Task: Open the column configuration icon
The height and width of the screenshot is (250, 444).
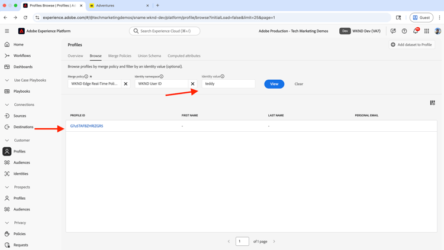Action: pyautogui.click(x=432, y=103)
